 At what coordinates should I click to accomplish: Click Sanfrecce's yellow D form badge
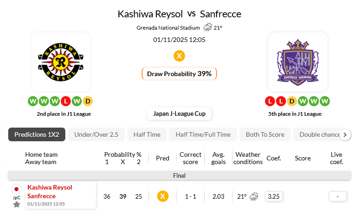291,101
